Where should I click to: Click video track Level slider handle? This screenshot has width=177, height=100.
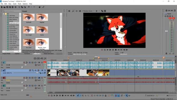click(37, 73)
